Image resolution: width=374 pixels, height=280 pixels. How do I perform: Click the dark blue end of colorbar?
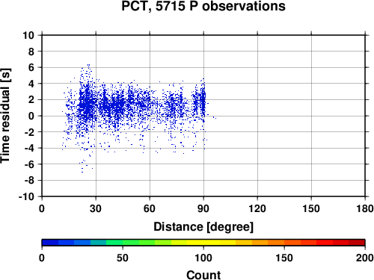click(50, 243)
